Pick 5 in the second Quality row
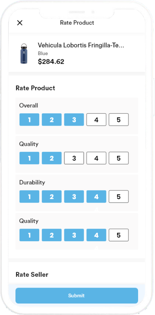155x315 pixels. 118,235
